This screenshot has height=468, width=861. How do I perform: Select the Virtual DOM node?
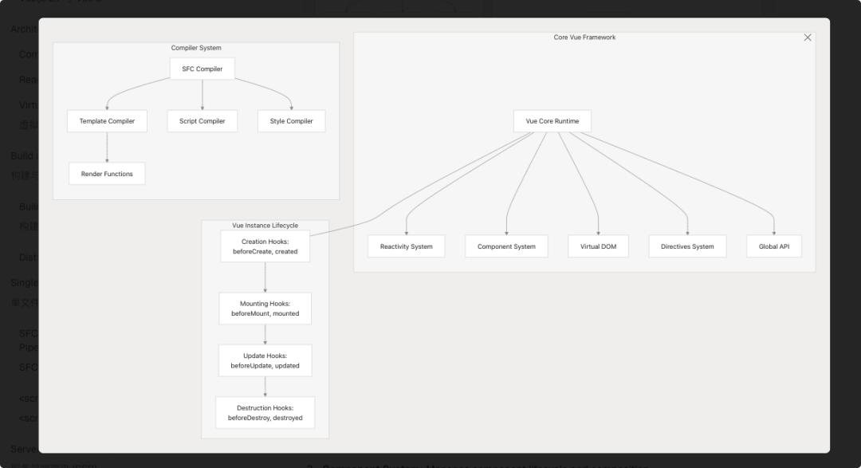click(598, 246)
